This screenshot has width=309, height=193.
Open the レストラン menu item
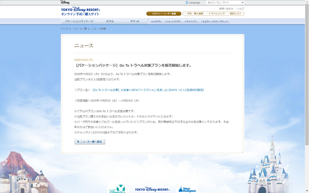[156, 21]
